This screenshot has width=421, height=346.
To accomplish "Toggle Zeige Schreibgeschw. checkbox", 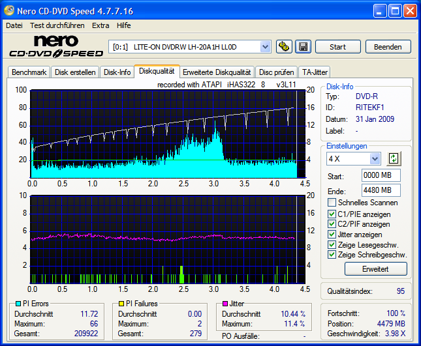I will tap(332, 255).
